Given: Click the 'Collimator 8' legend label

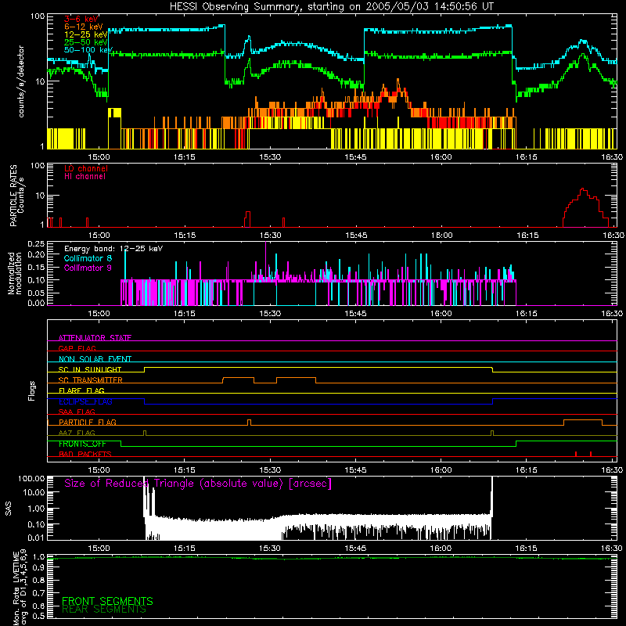Looking at the screenshot, I should tap(88, 258).
